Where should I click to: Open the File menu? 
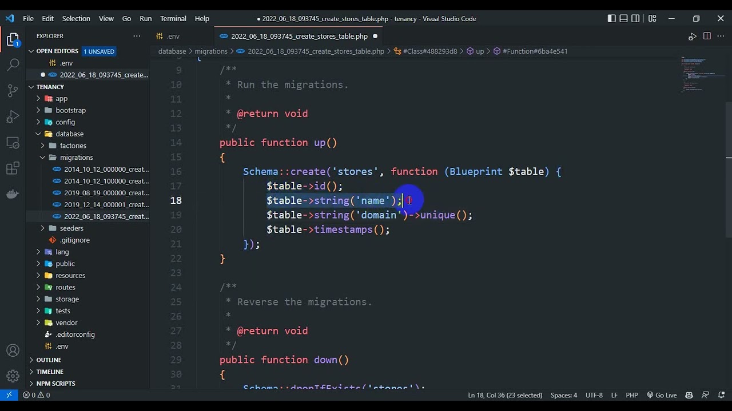click(28, 18)
